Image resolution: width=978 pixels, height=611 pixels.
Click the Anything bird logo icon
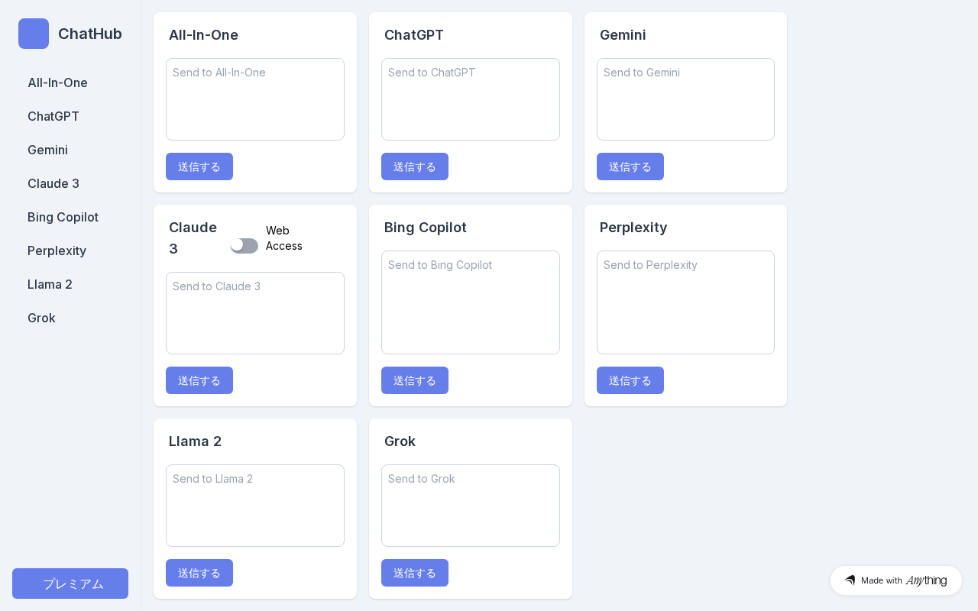(850, 580)
